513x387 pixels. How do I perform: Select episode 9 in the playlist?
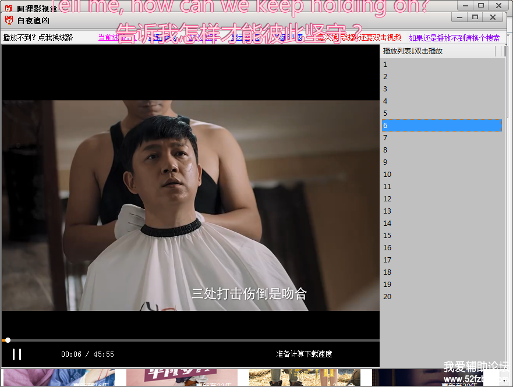click(442, 162)
